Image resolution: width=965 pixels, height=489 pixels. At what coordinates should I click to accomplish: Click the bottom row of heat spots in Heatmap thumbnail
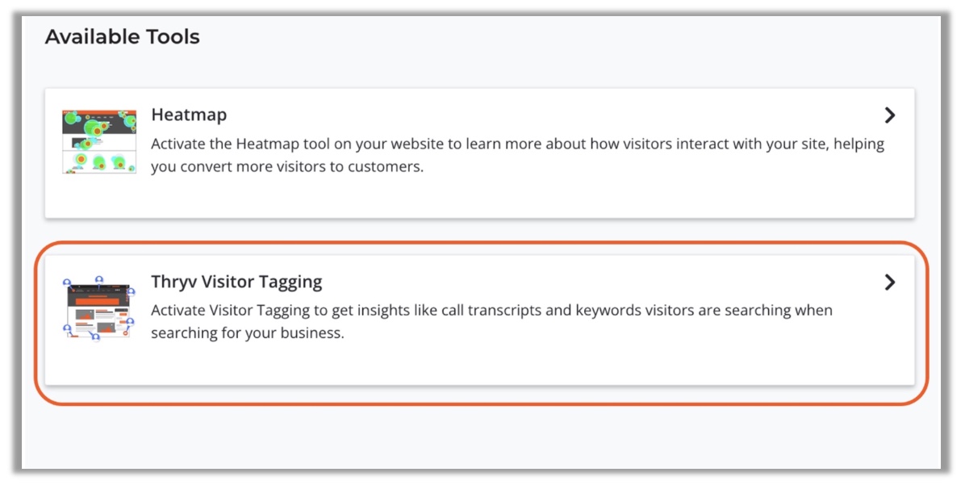click(98, 162)
